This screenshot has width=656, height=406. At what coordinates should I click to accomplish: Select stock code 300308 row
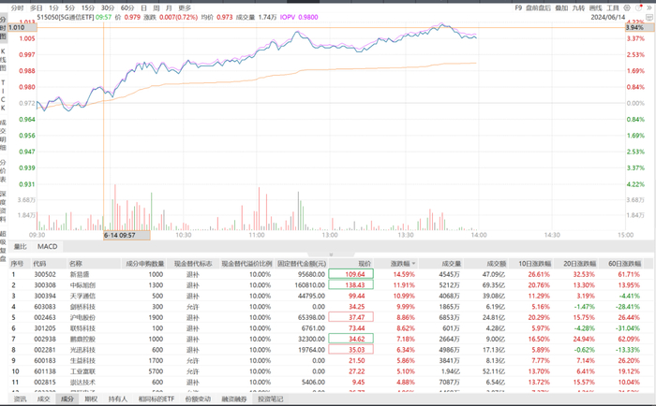click(x=331, y=285)
